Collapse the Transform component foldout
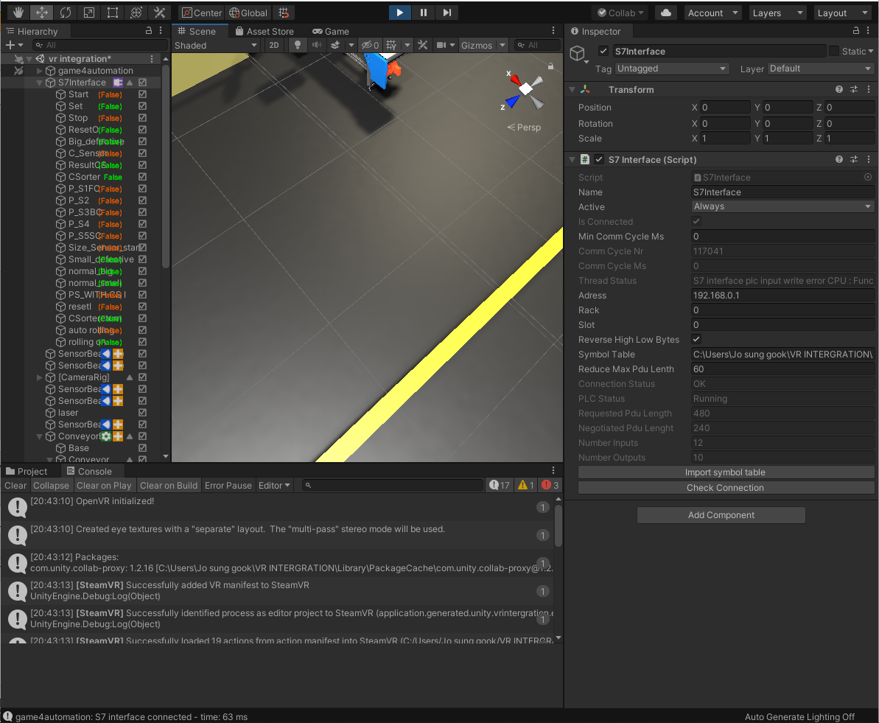The height and width of the screenshot is (723, 879). coord(572,89)
